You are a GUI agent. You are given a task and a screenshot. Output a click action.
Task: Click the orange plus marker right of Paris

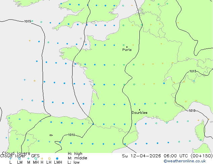133,45
